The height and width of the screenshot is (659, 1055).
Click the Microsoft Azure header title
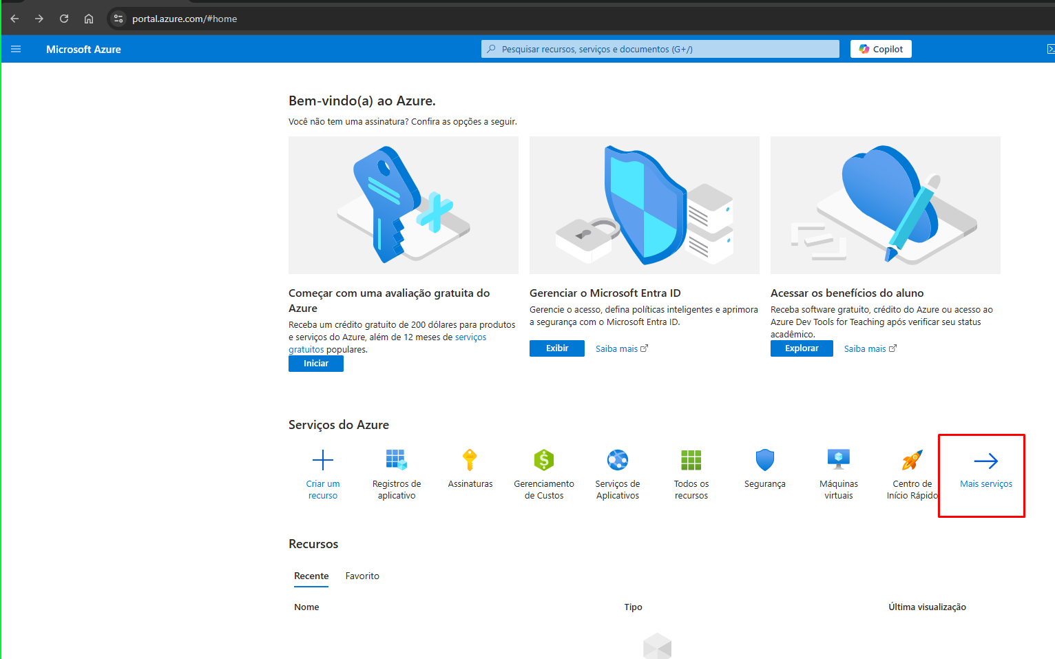83,49
